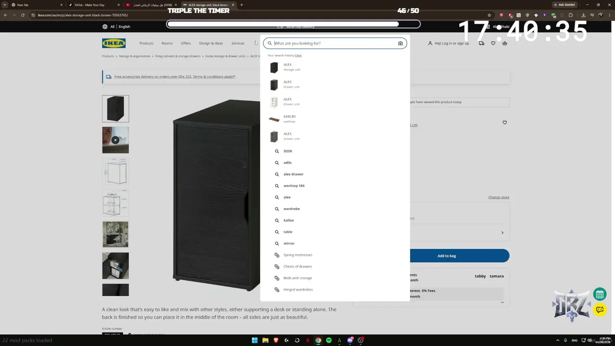Play the product video thumbnail
Image resolution: width=615 pixels, height=346 pixels.
click(115, 140)
